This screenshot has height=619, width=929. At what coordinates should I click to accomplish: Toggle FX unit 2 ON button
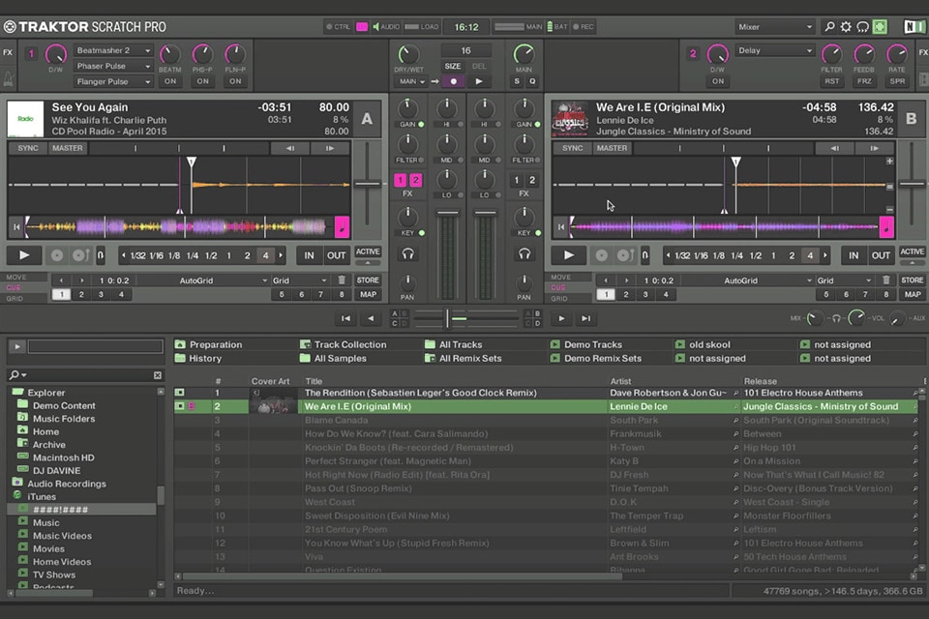coord(718,81)
